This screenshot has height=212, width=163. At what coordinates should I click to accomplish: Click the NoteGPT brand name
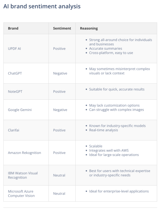pos(15,92)
